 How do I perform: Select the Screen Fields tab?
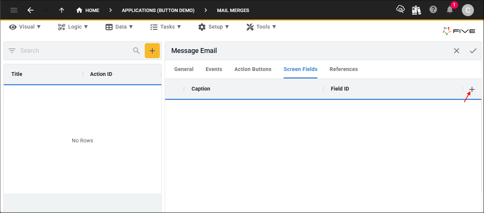pos(300,69)
